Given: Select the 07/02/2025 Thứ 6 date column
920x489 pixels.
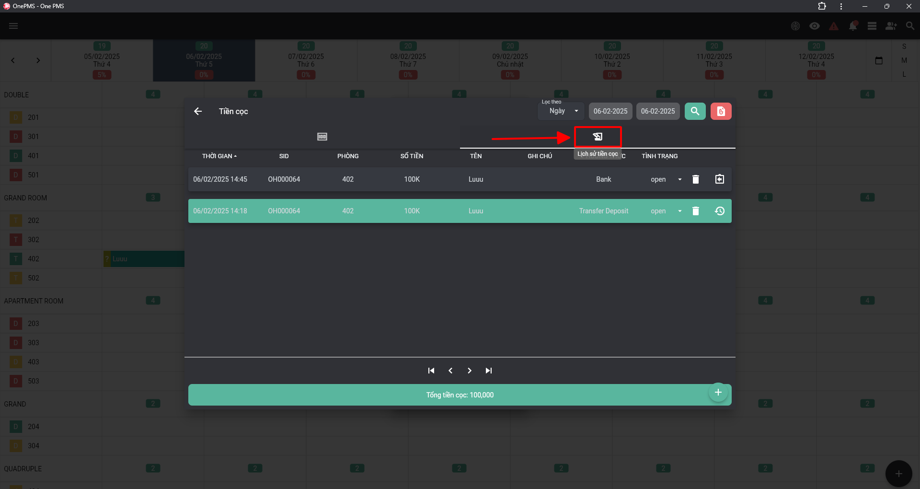Looking at the screenshot, I should 306,60.
